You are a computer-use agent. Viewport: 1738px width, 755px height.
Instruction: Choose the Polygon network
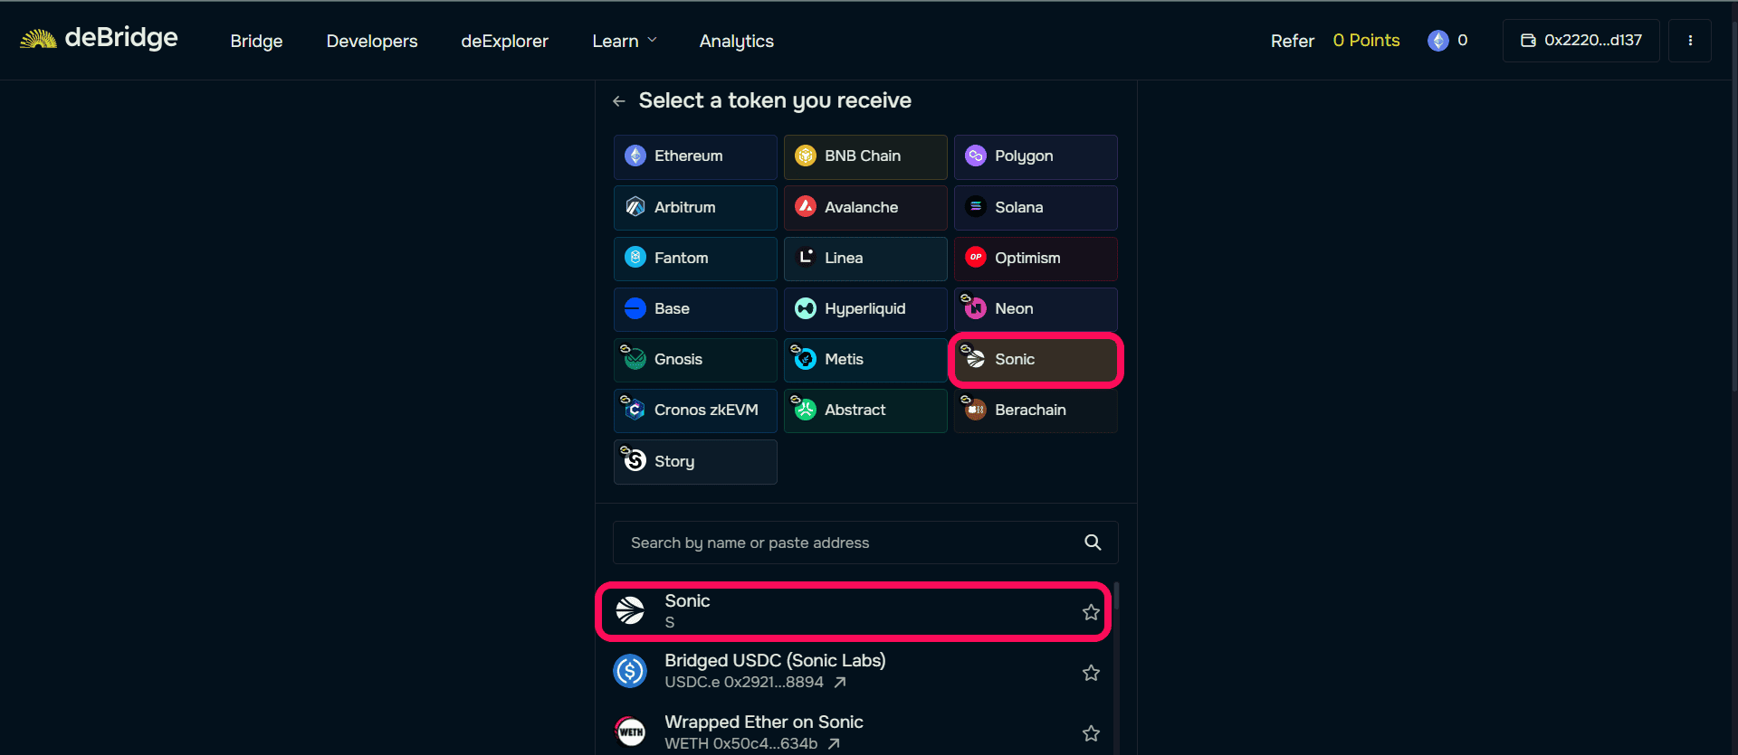point(1036,156)
